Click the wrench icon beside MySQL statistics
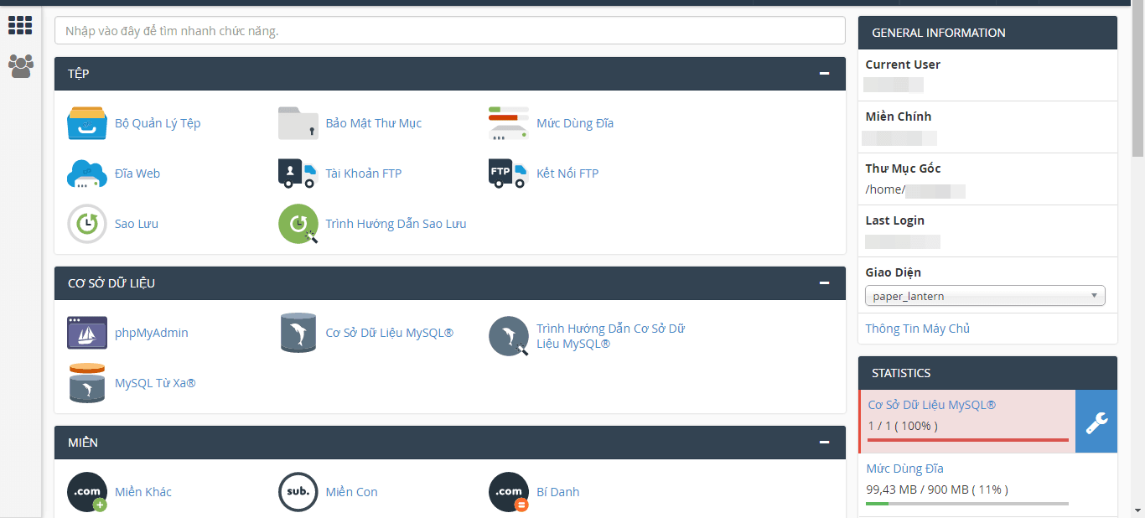 pyautogui.click(x=1096, y=422)
